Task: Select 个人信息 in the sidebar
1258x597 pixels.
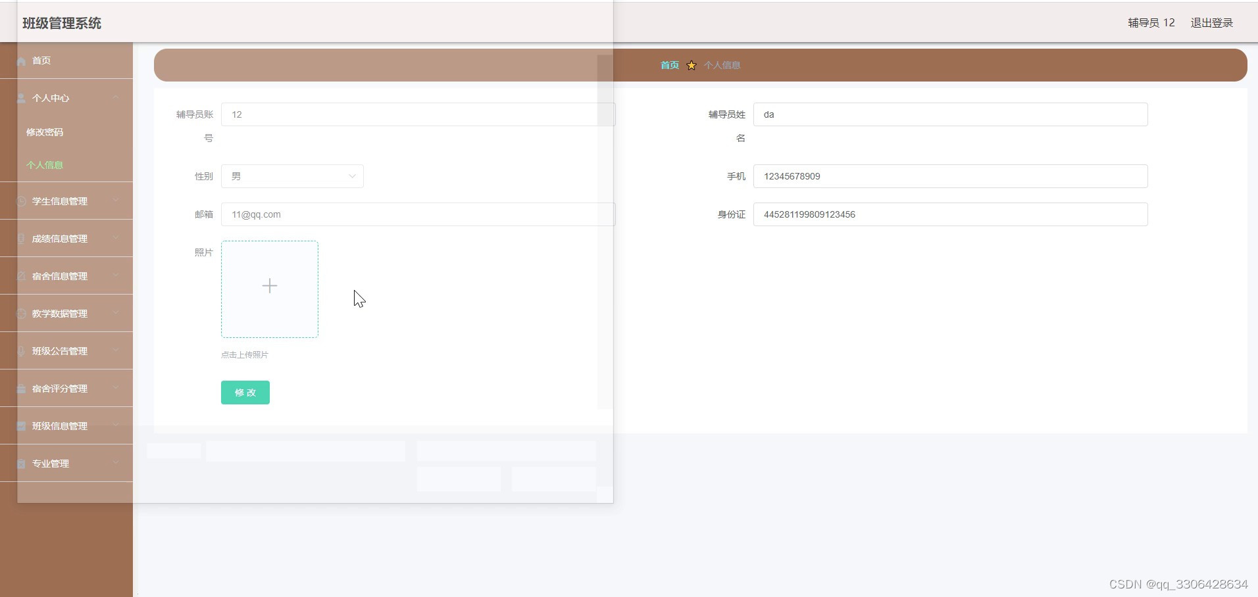Action: 66,165
